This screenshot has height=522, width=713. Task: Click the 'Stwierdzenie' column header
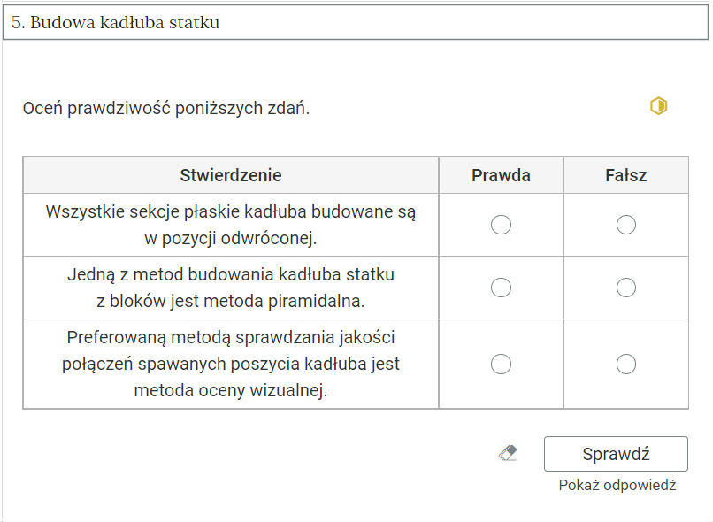pyautogui.click(x=231, y=175)
